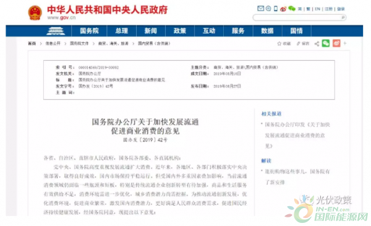371x226 pixels.
Task: Click the 登录 login link
Action: tap(341, 9)
